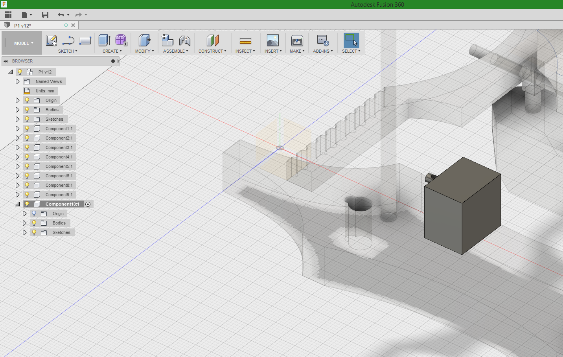The width and height of the screenshot is (563, 357).
Task: Expand the top-level Origin folder
Action: [x=17, y=100]
